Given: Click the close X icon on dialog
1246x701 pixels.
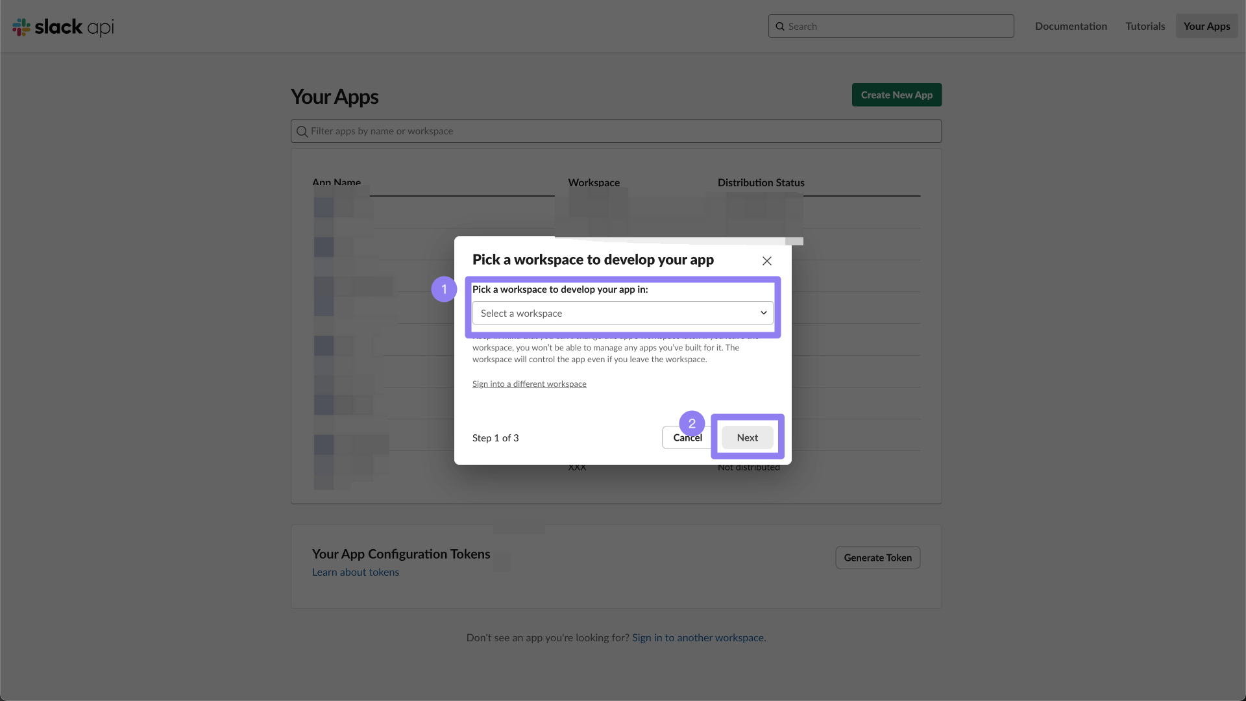Looking at the screenshot, I should click(767, 260).
